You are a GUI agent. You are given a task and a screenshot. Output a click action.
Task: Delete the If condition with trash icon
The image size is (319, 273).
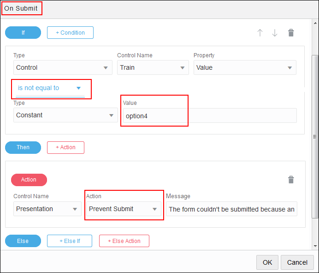291,33
